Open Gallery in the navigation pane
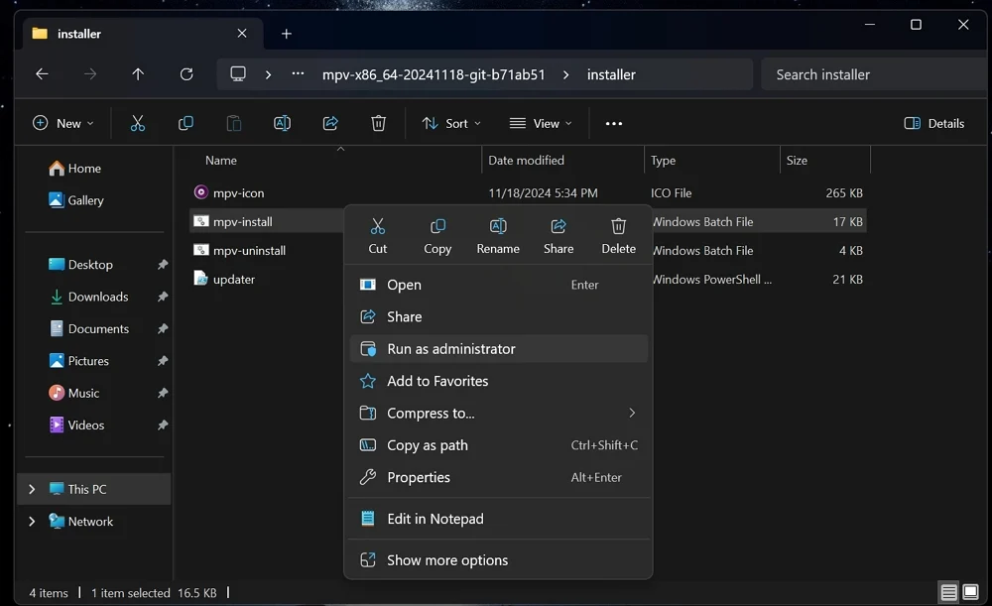 tap(76, 200)
